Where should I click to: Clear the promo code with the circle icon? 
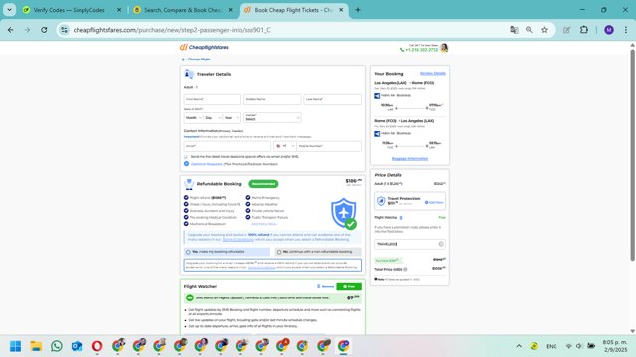(441, 244)
